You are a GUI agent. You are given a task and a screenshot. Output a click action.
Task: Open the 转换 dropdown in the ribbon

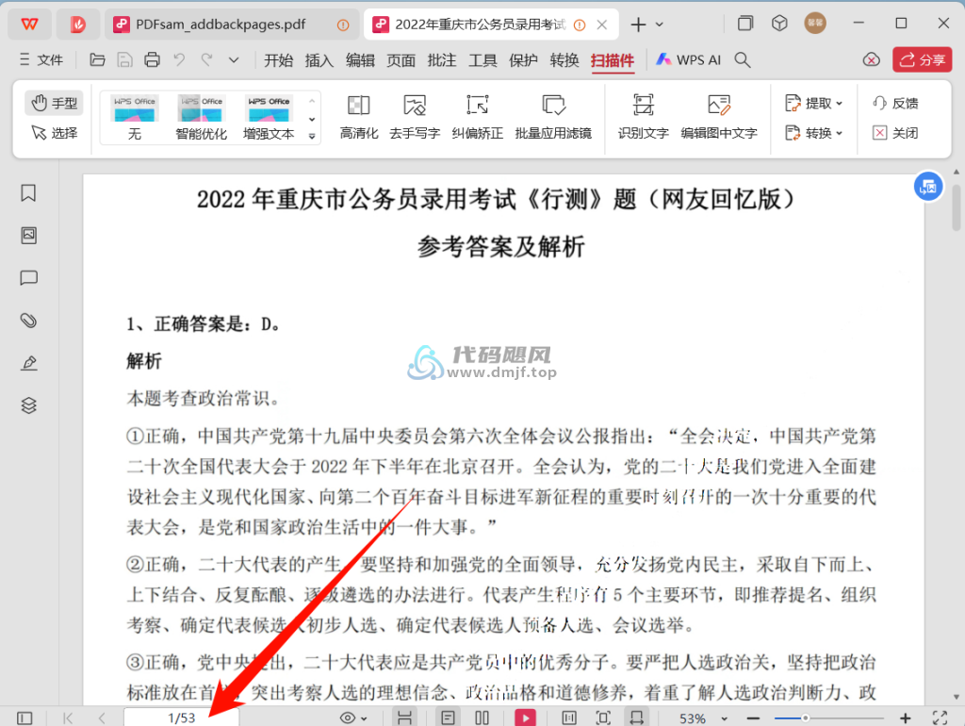point(813,133)
